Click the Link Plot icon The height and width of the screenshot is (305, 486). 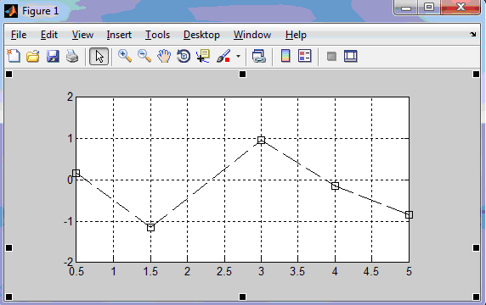259,56
